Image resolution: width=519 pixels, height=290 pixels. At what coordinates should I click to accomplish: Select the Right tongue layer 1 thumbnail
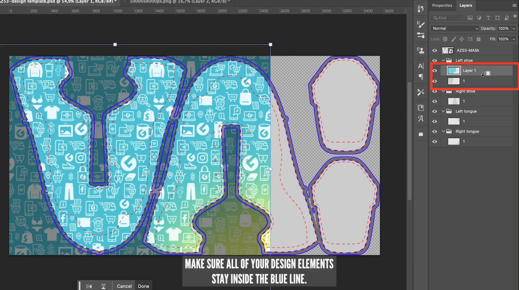tap(454, 141)
